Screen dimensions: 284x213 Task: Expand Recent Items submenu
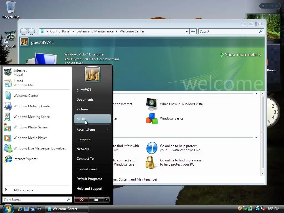[93, 129]
